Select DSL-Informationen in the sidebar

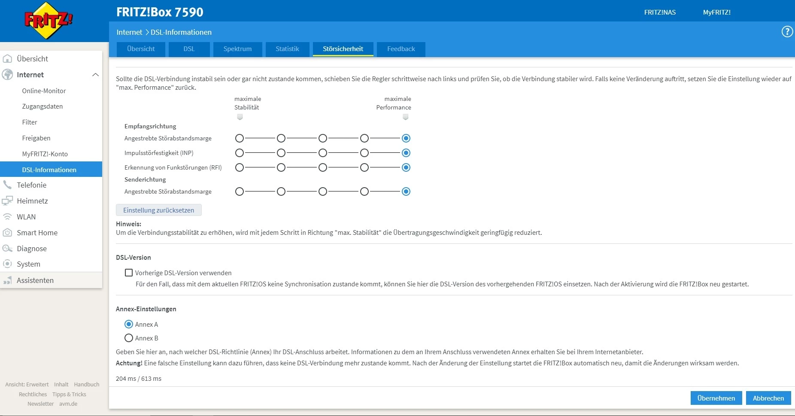click(51, 169)
